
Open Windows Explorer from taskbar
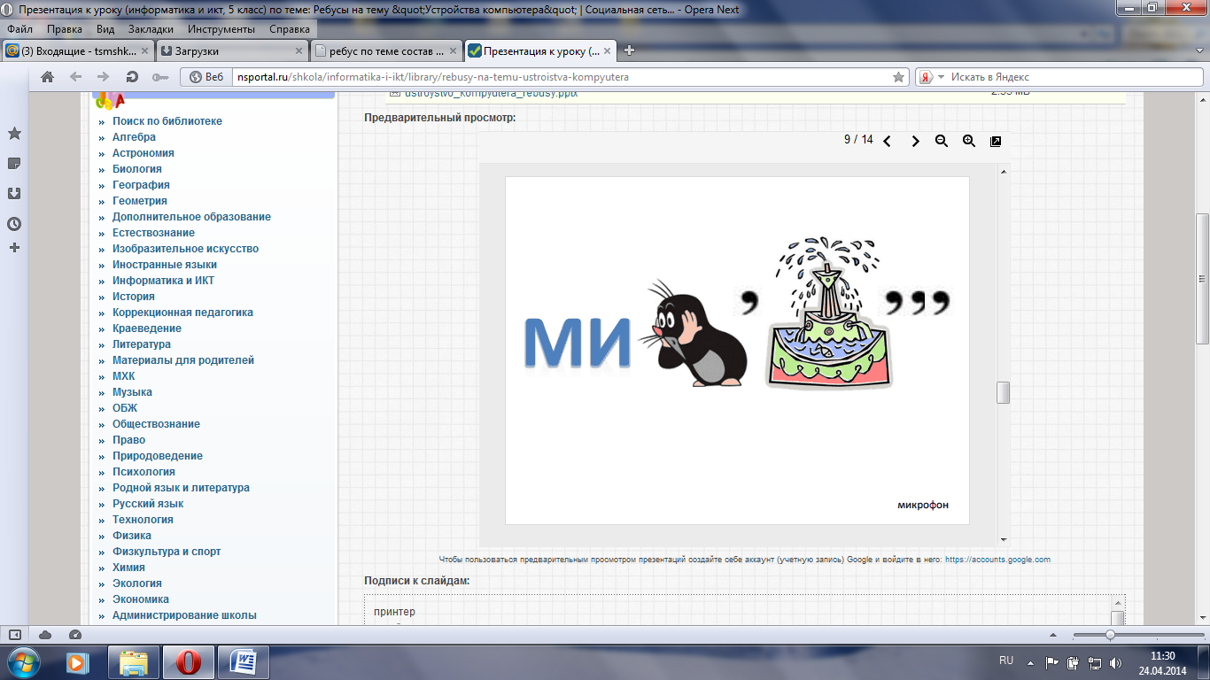point(133,661)
